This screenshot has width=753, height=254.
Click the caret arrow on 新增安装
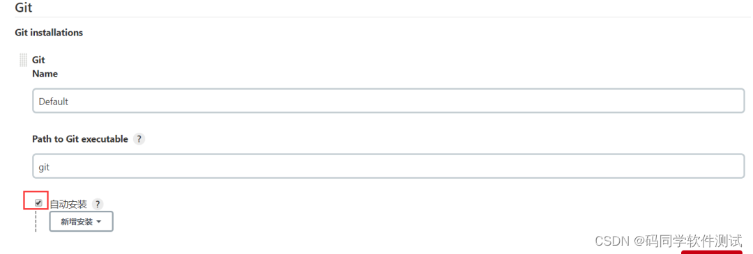click(x=99, y=222)
